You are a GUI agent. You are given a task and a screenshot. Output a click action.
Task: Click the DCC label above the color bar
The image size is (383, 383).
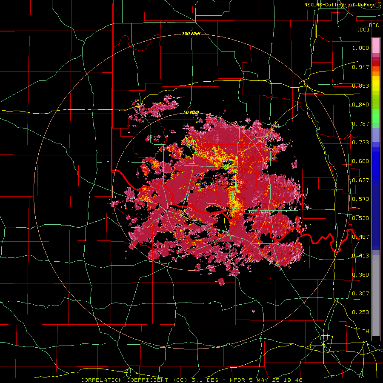click(374, 26)
